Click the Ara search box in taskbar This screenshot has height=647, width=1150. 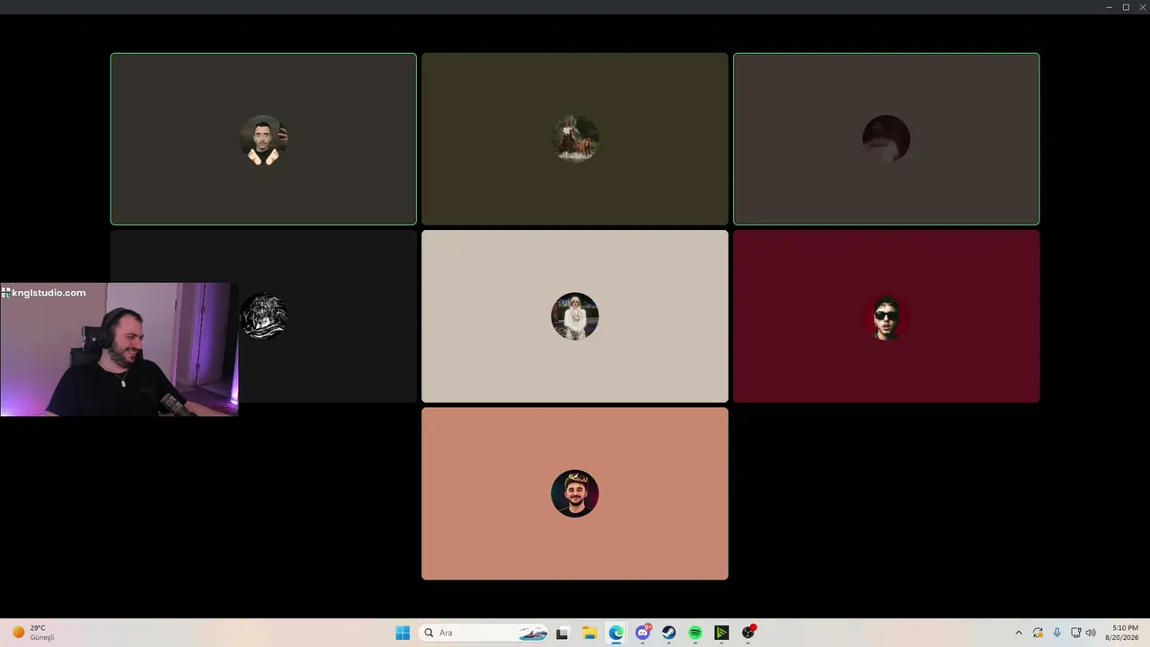point(485,633)
